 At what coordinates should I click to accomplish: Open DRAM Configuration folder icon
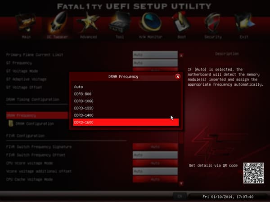click(11, 123)
